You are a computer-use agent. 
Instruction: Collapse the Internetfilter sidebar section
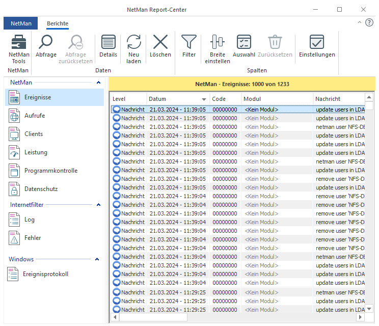(98, 204)
